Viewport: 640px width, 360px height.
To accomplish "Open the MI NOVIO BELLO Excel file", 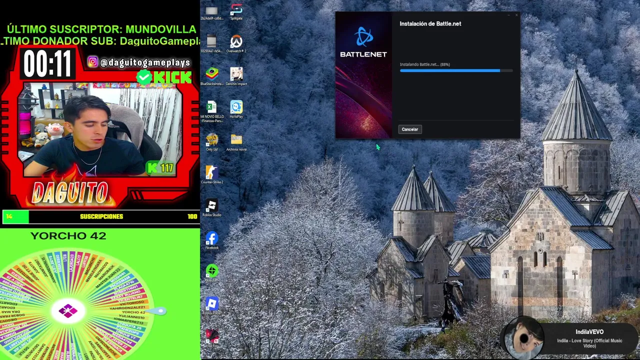I will tap(212, 110).
